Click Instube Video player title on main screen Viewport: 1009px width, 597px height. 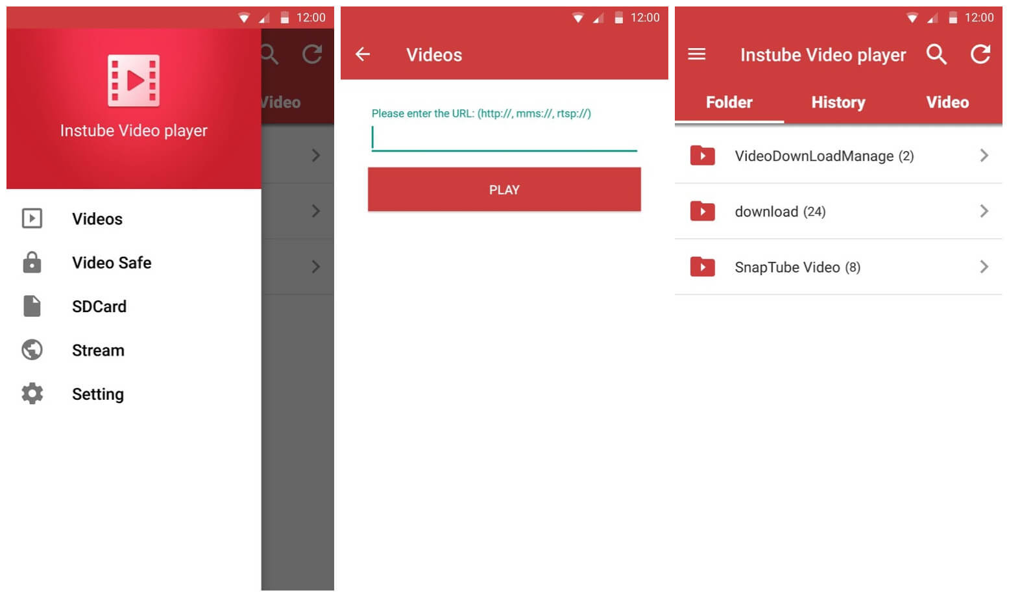pyautogui.click(x=823, y=55)
